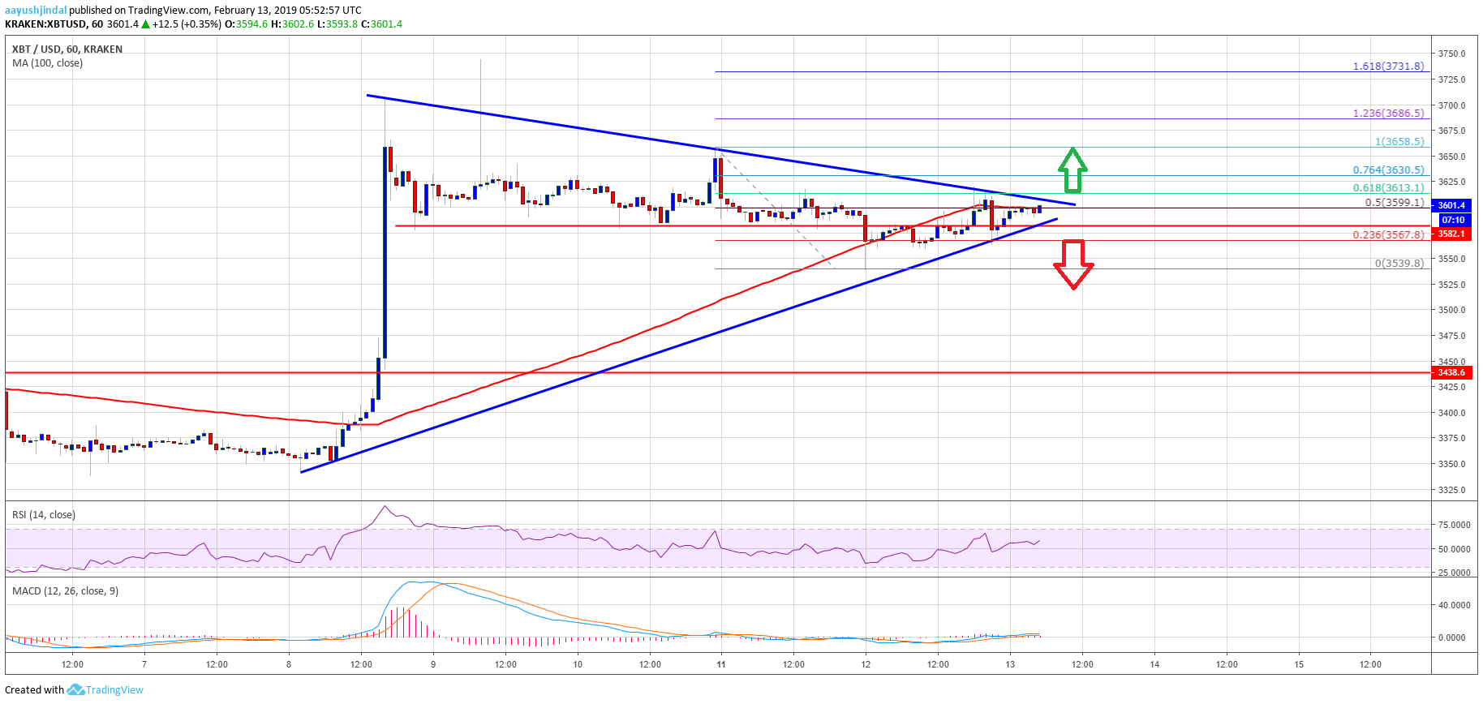Click 75.0000 on the RSI scale

(1454, 526)
